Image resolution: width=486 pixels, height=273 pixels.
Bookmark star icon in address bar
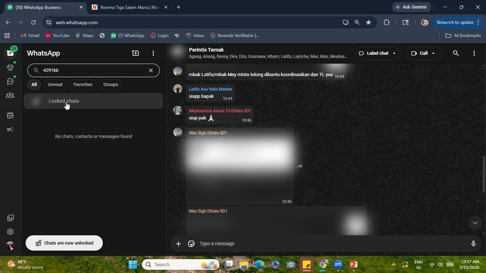(x=369, y=22)
